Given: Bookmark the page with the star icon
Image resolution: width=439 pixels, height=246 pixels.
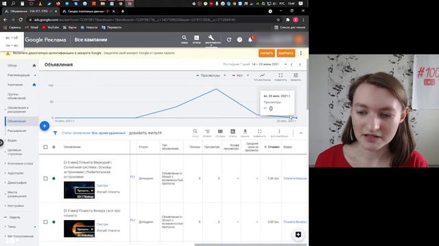Looking at the screenshot, I should pos(278,20).
